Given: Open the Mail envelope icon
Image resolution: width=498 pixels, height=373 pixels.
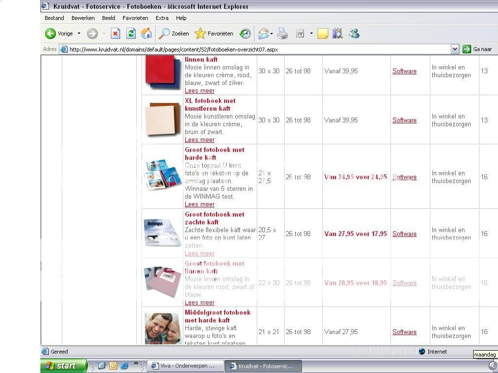Looking at the screenshot, I should (263, 34).
